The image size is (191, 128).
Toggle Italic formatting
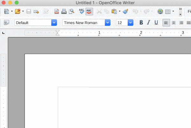[x=148, y=23]
